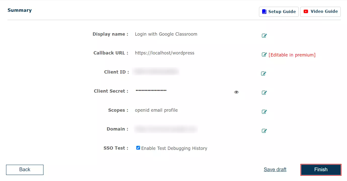Click the Summary heading
Viewport: 347px width, 181px height.
(20, 10)
